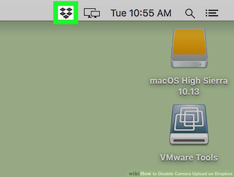Open the Dropbox menu bar icon
The height and width of the screenshot is (177, 234).
coord(66,13)
